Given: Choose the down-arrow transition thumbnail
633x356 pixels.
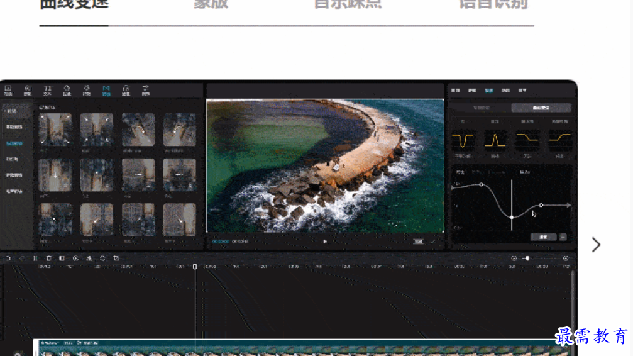Looking at the screenshot, I should [x=55, y=175].
